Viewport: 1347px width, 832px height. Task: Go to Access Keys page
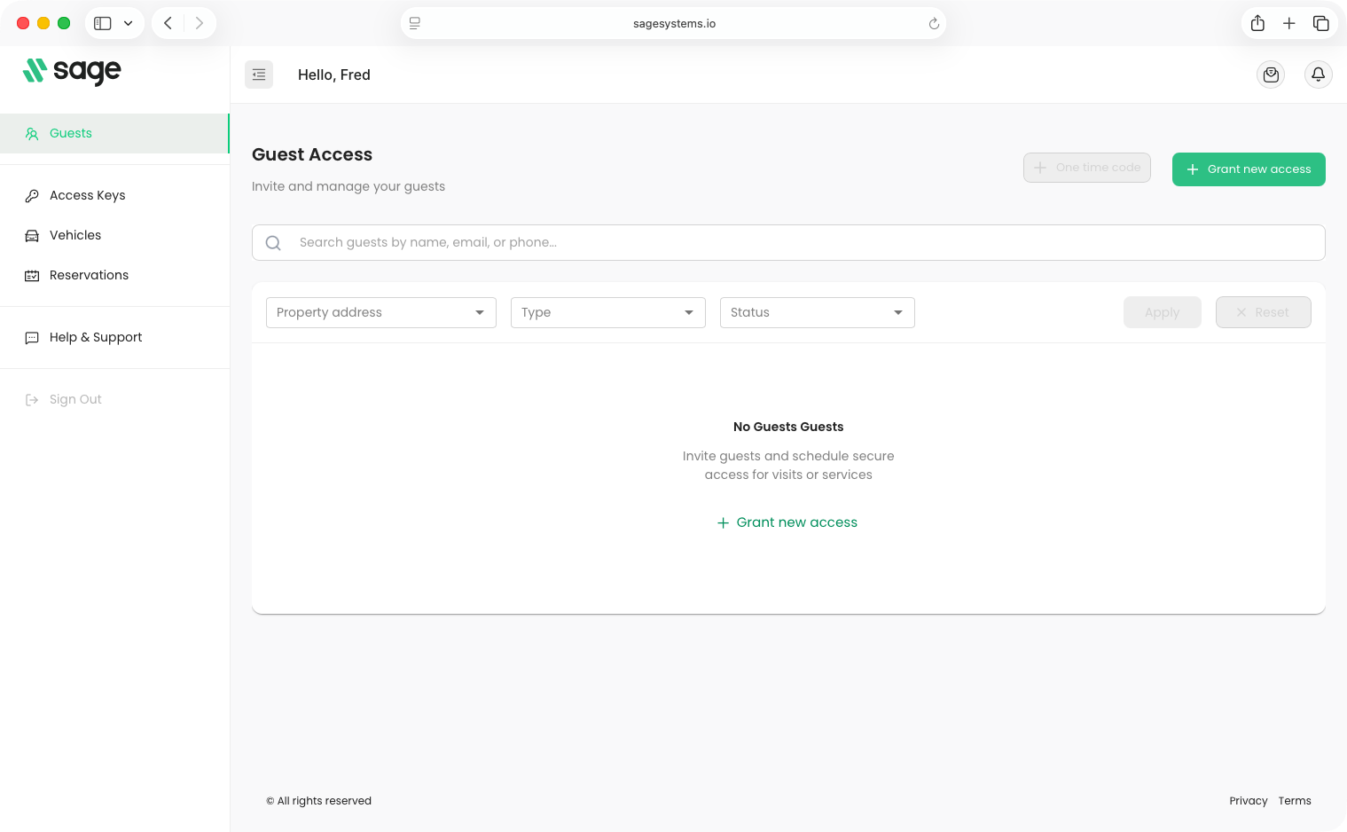[x=114, y=195]
